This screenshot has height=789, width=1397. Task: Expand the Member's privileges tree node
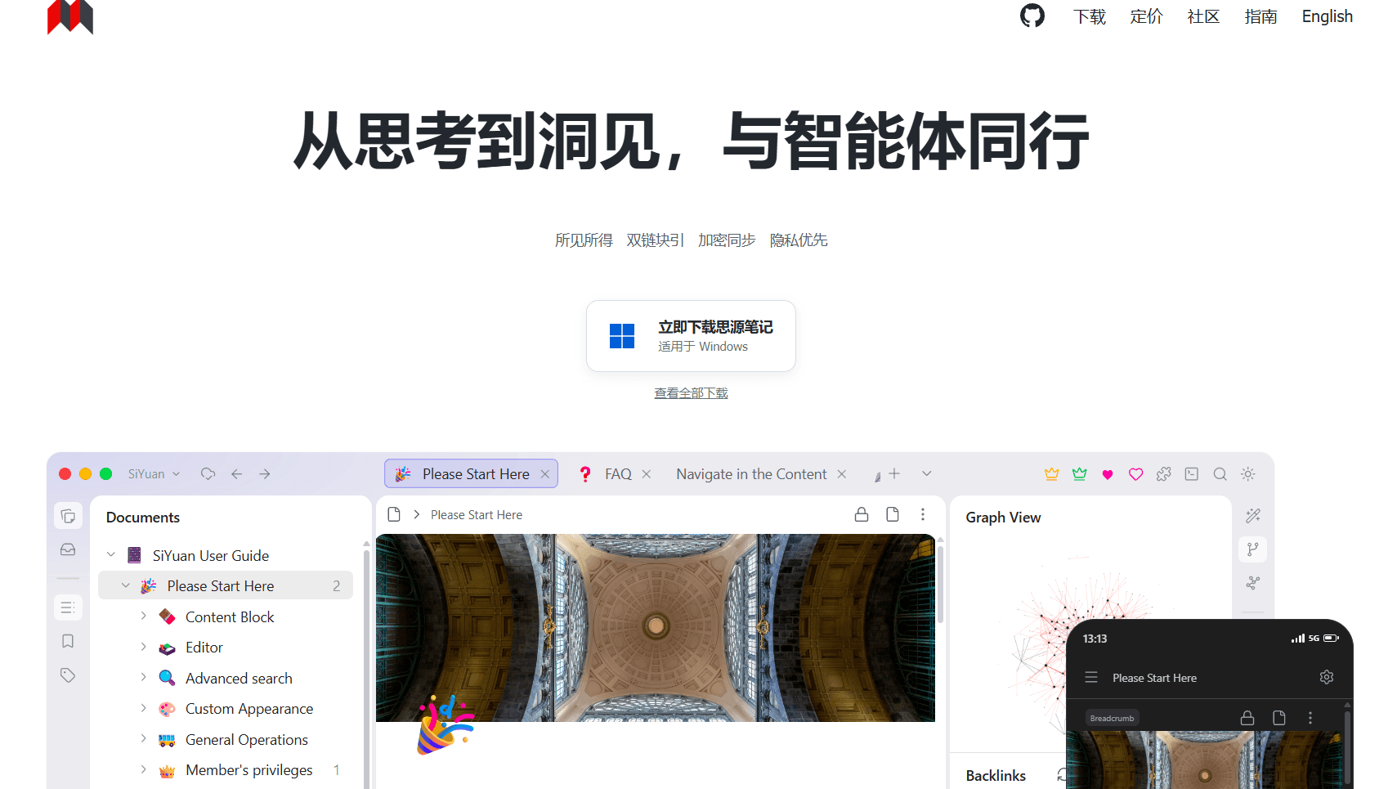pyautogui.click(x=143, y=769)
